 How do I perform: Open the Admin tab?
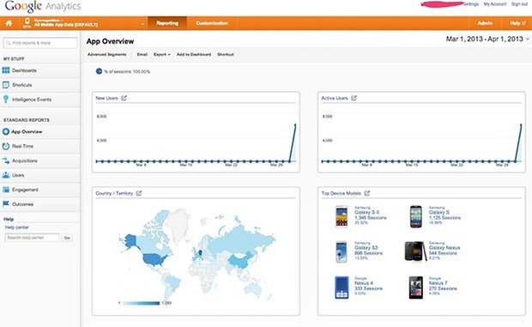pyautogui.click(x=485, y=23)
